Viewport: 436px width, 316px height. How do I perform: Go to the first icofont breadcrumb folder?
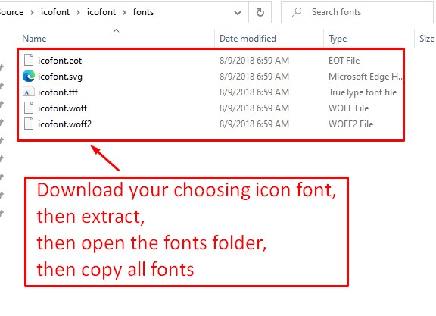point(55,12)
